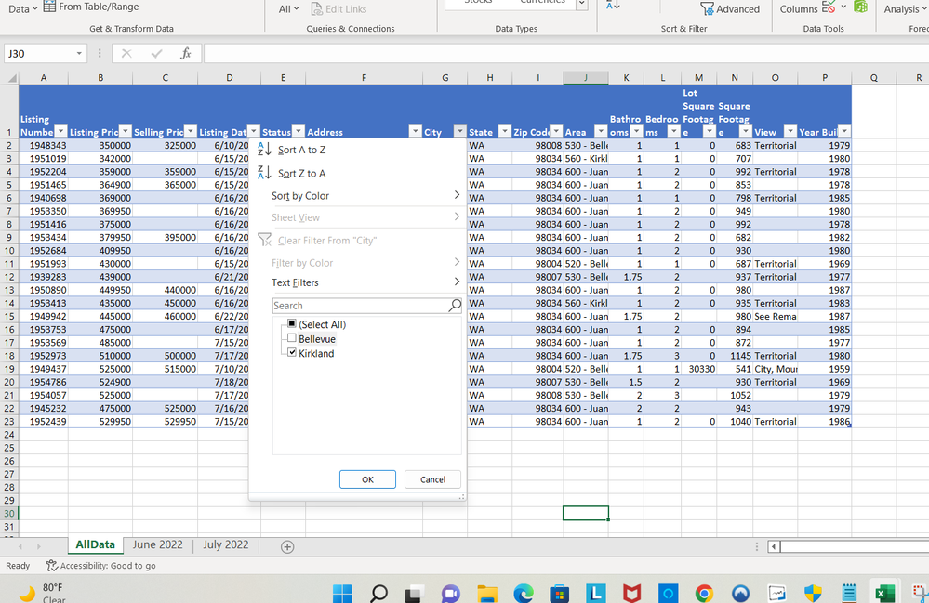929x603 pixels.
Task: Click the All dropdown in Queries & Connections
Action: 288,9
